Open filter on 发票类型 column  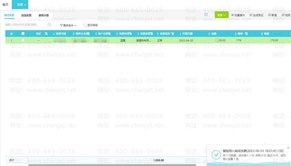point(152,33)
